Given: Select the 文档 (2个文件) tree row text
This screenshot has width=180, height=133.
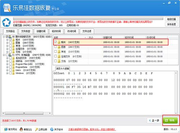Looking at the screenshot, I should pos(24,52).
